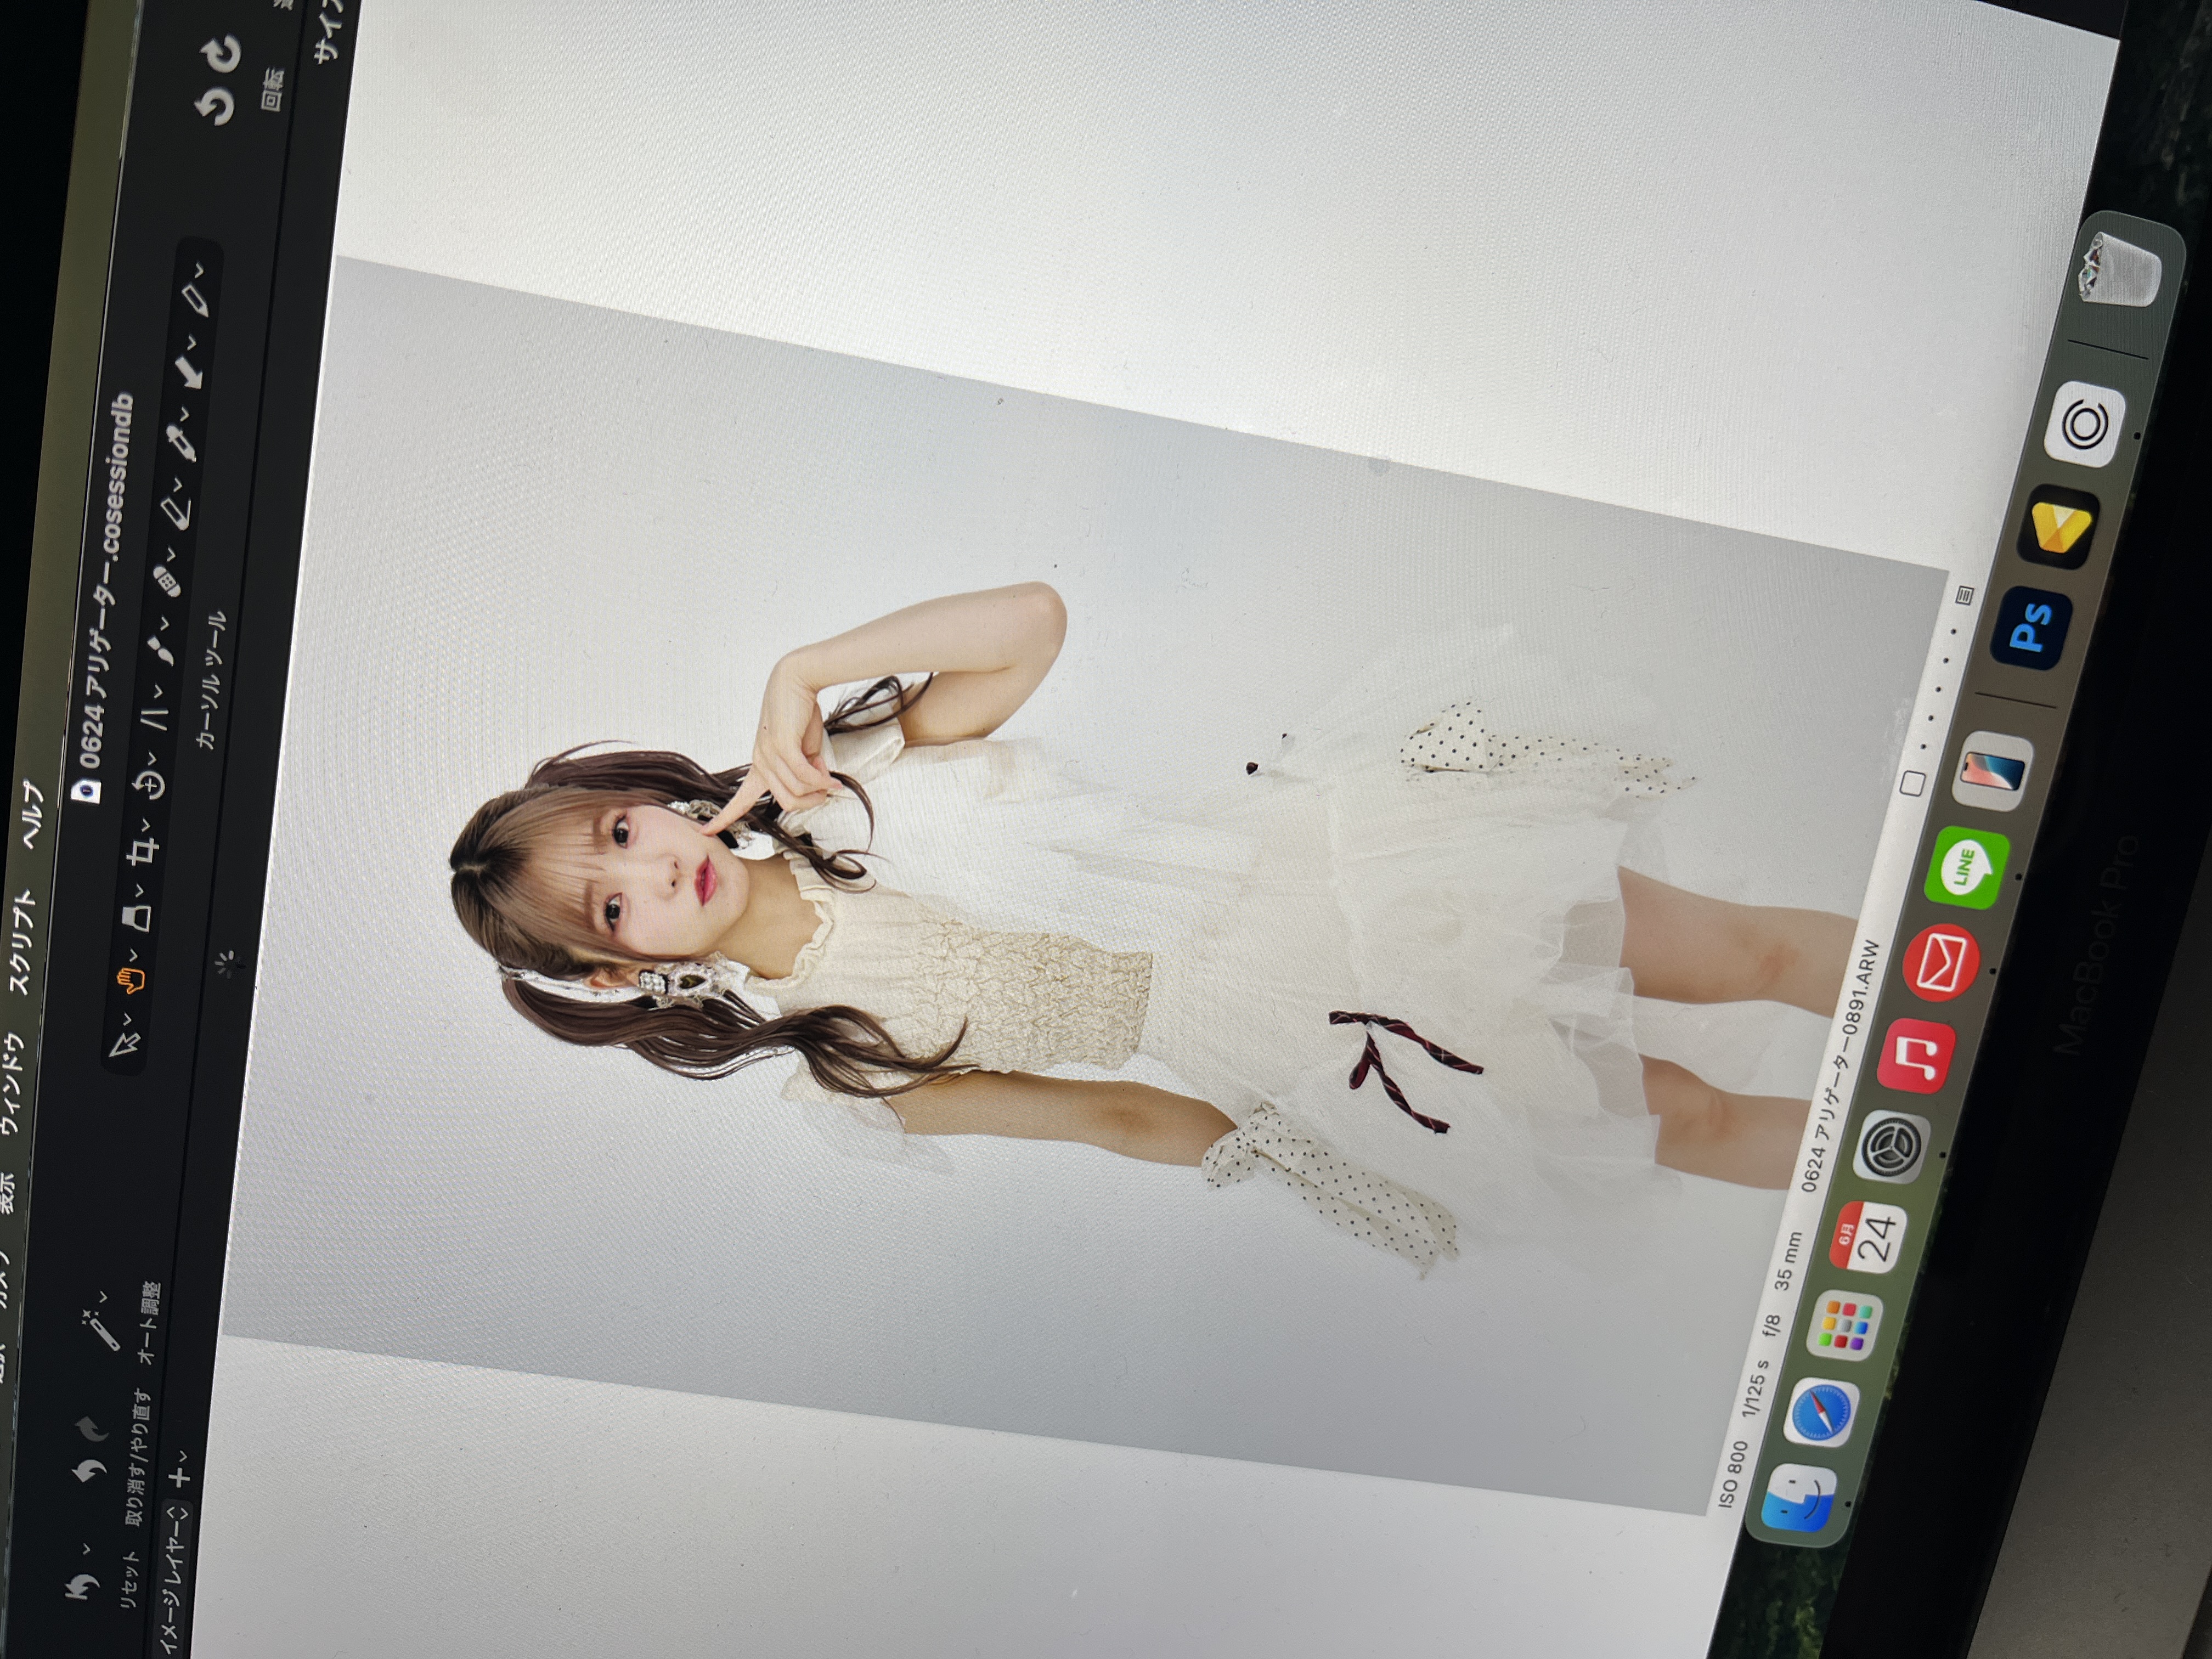Screen dimensions: 2212x1659
Task: Click the redo arrow button
Action: [x=93, y=1431]
